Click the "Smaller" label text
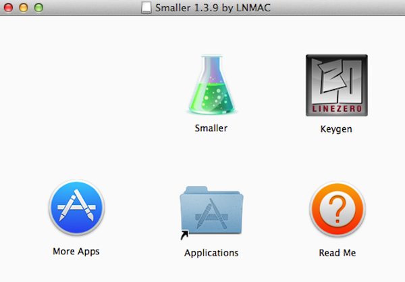Viewport: 405px width, 282px height. (211, 128)
